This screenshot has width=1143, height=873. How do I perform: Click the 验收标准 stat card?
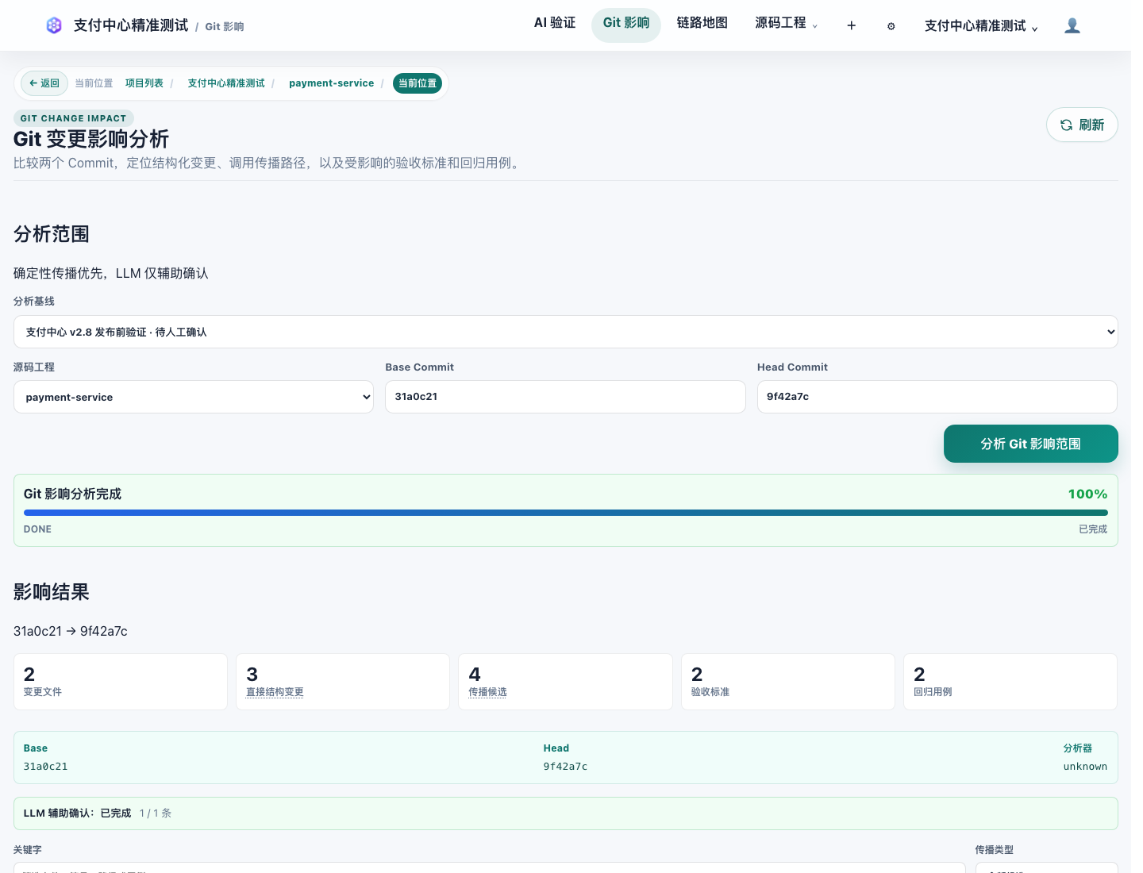pos(788,682)
